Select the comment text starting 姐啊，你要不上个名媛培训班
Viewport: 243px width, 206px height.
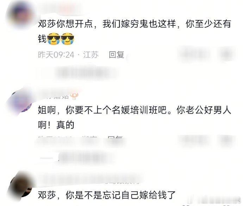tap(135, 118)
